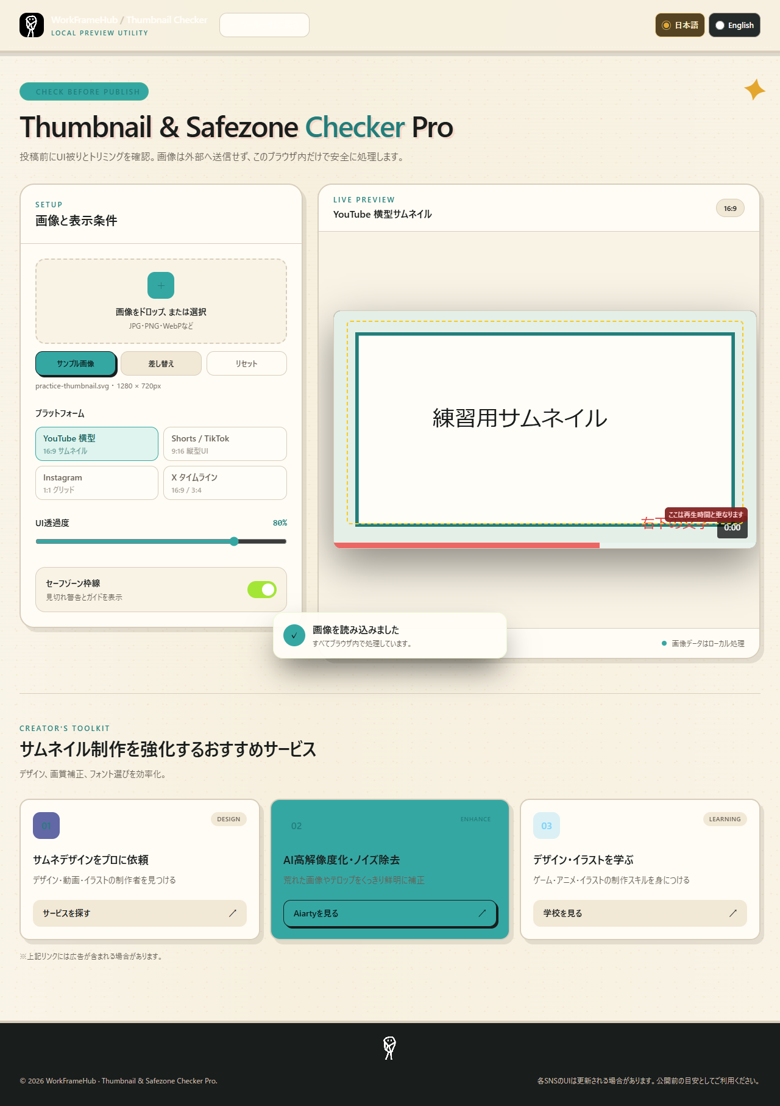Screen dimensions: 780x1106
Task: Choose the X タイムライン platform option
Action: (225, 483)
